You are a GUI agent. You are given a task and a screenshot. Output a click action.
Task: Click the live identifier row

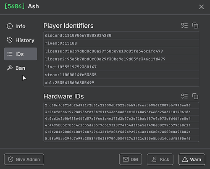pos(121,67)
